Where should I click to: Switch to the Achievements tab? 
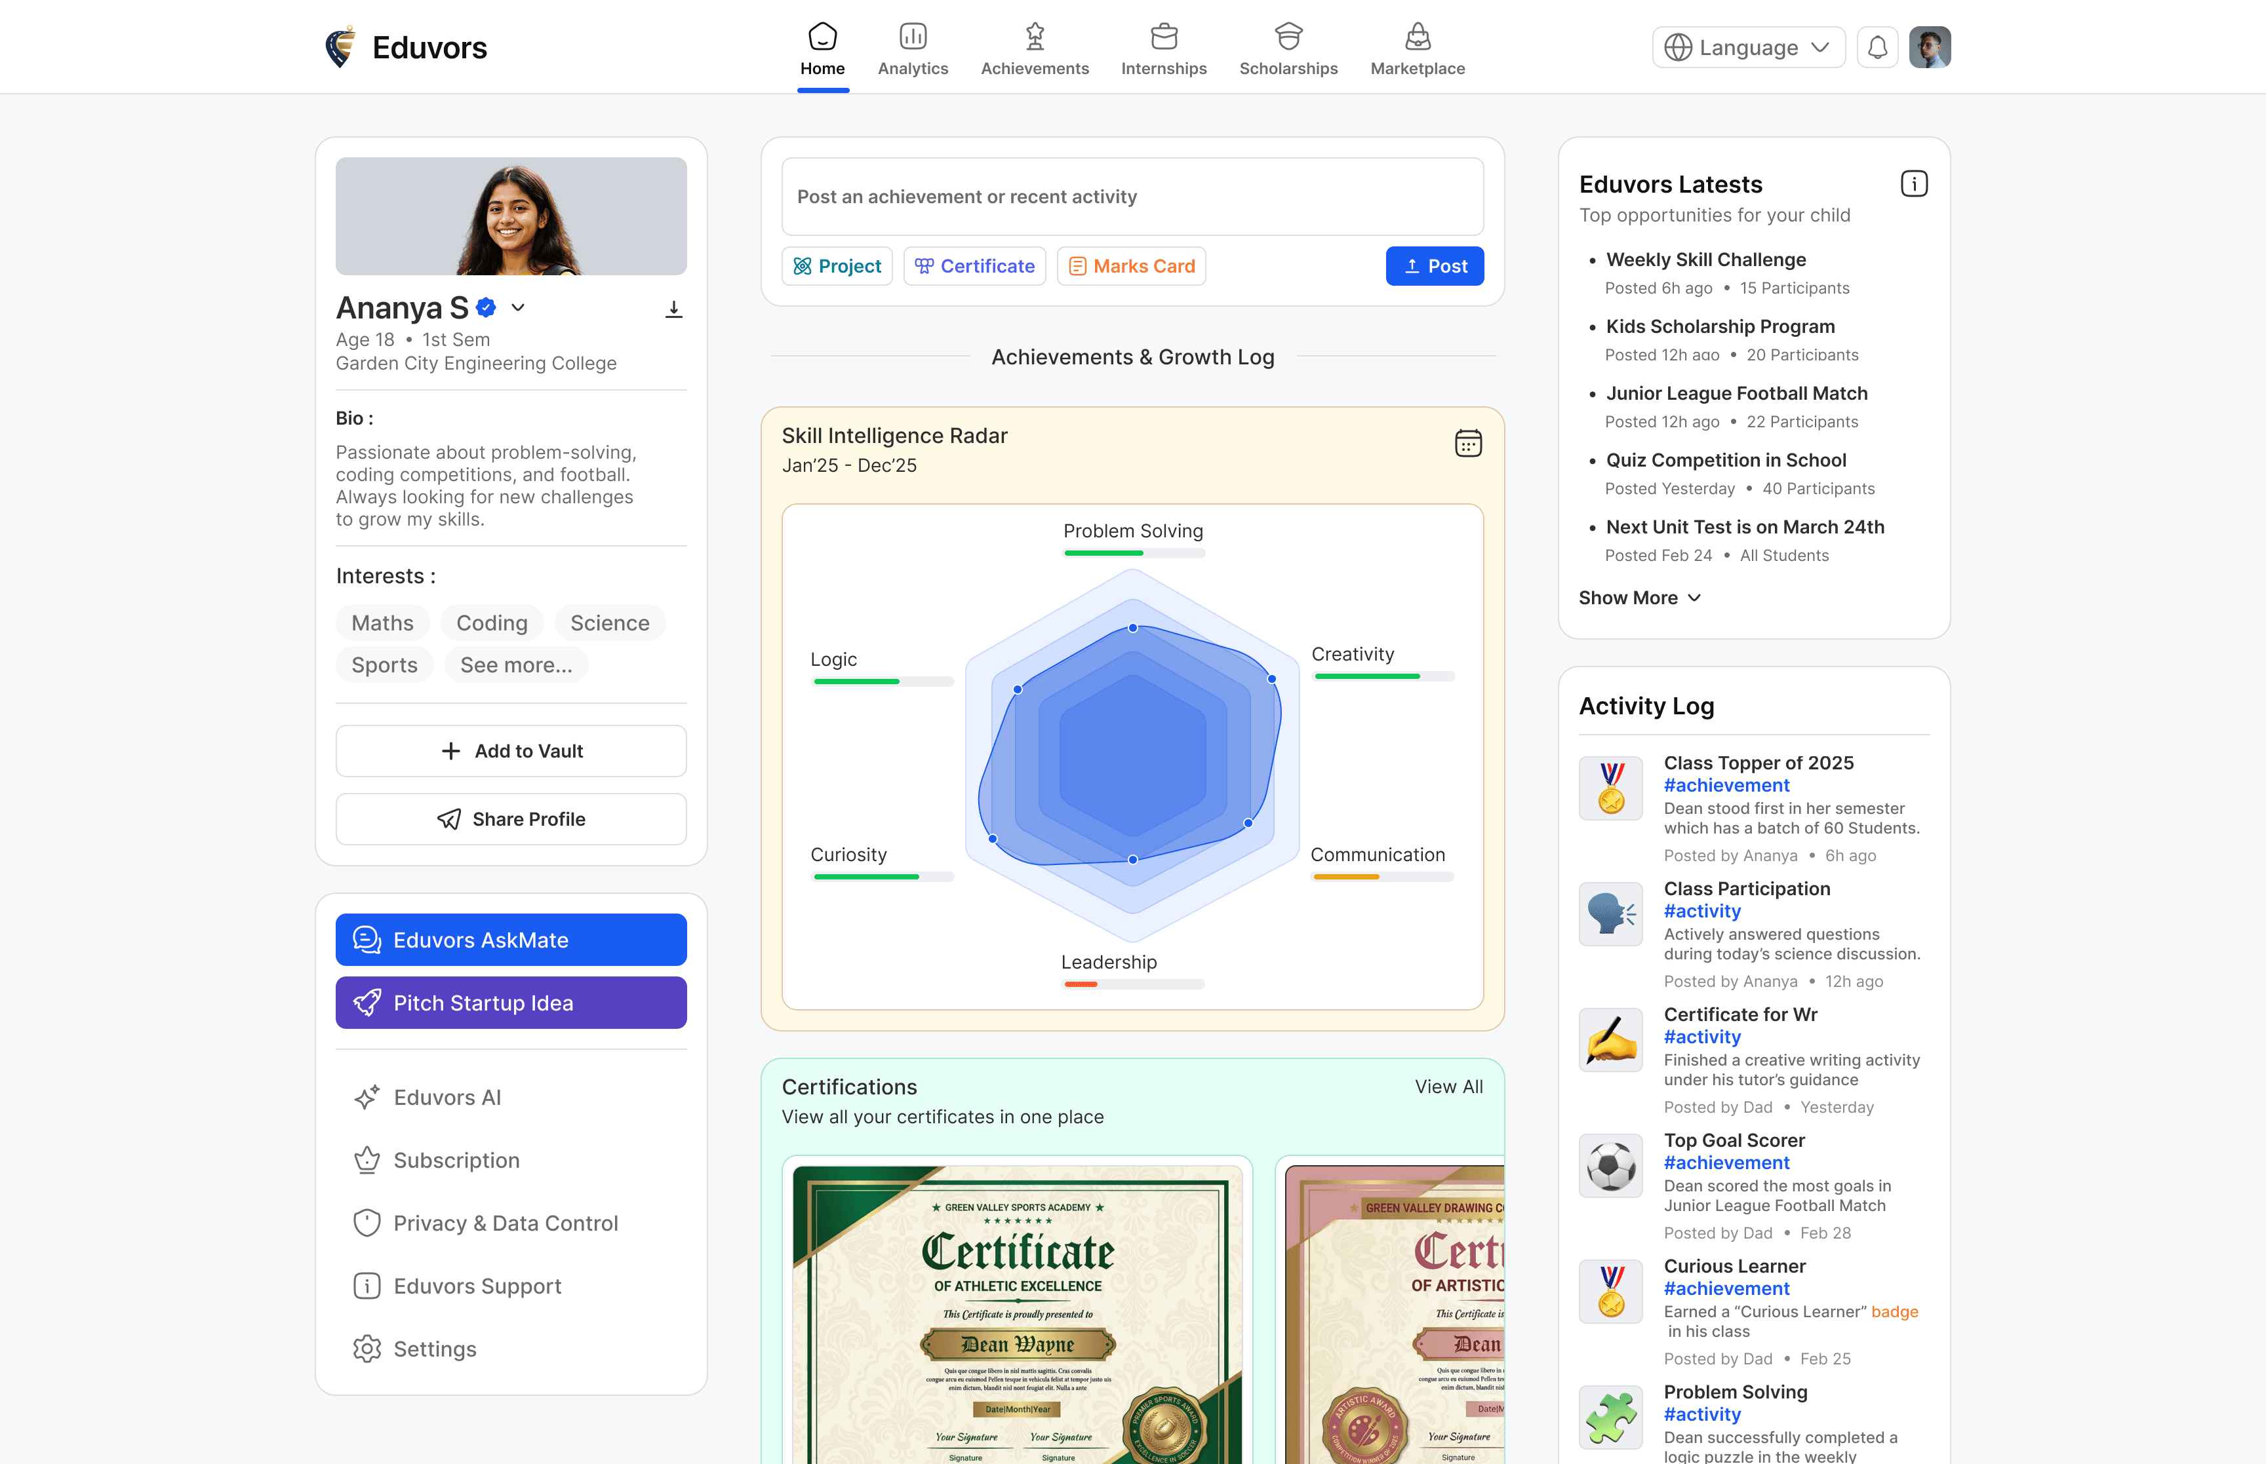click(1035, 49)
